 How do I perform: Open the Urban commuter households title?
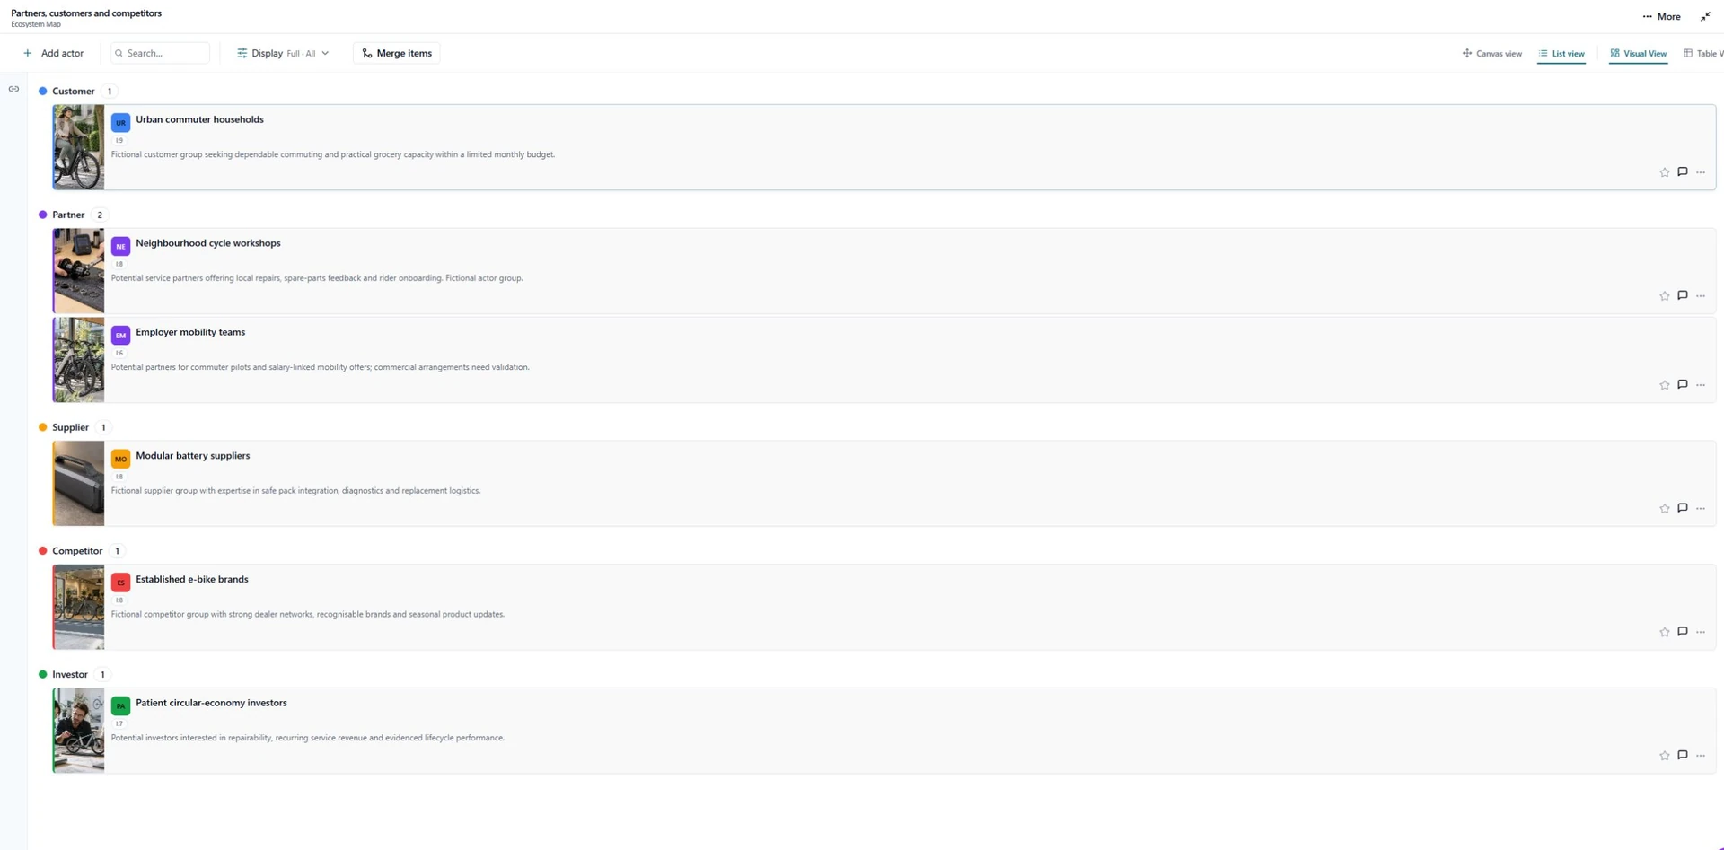(199, 119)
